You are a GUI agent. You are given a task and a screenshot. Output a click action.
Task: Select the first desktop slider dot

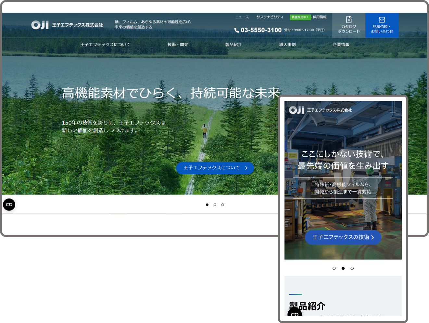[207, 205]
